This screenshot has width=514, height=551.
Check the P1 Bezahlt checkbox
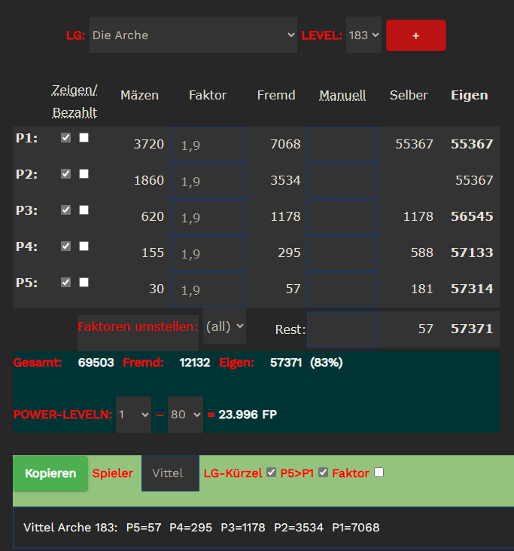84,138
